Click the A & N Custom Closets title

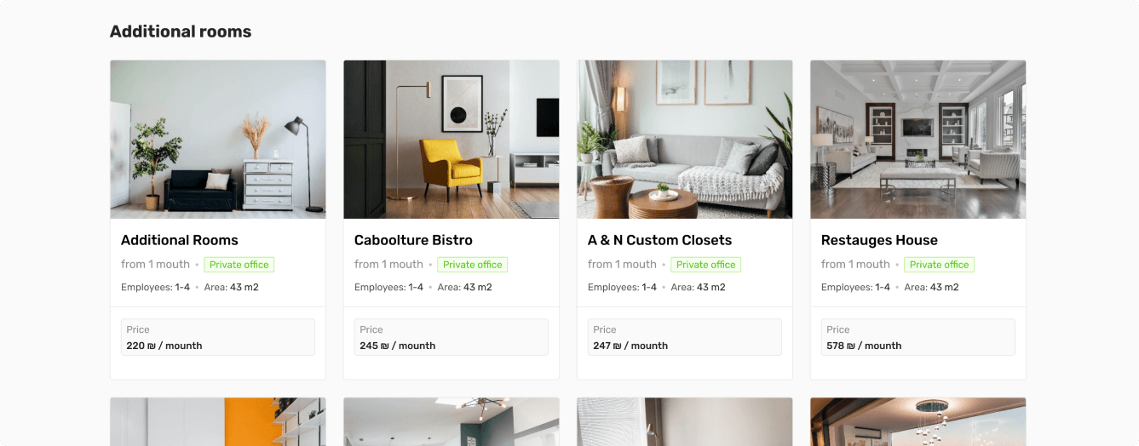pos(660,240)
